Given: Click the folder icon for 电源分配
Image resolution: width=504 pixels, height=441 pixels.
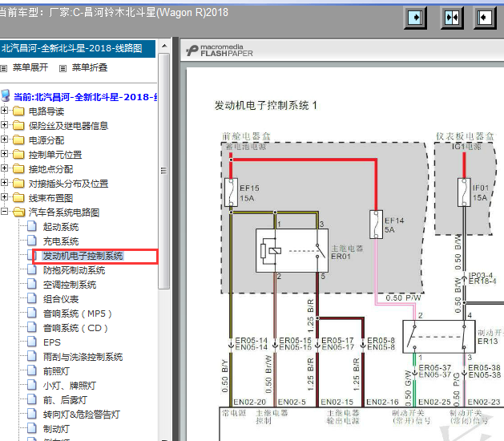Looking at the screenshot, I should pos(18,140).
